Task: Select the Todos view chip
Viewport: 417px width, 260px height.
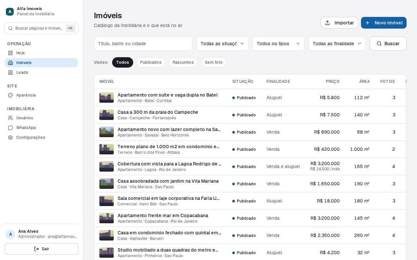Action: click(x=122, y=62)
